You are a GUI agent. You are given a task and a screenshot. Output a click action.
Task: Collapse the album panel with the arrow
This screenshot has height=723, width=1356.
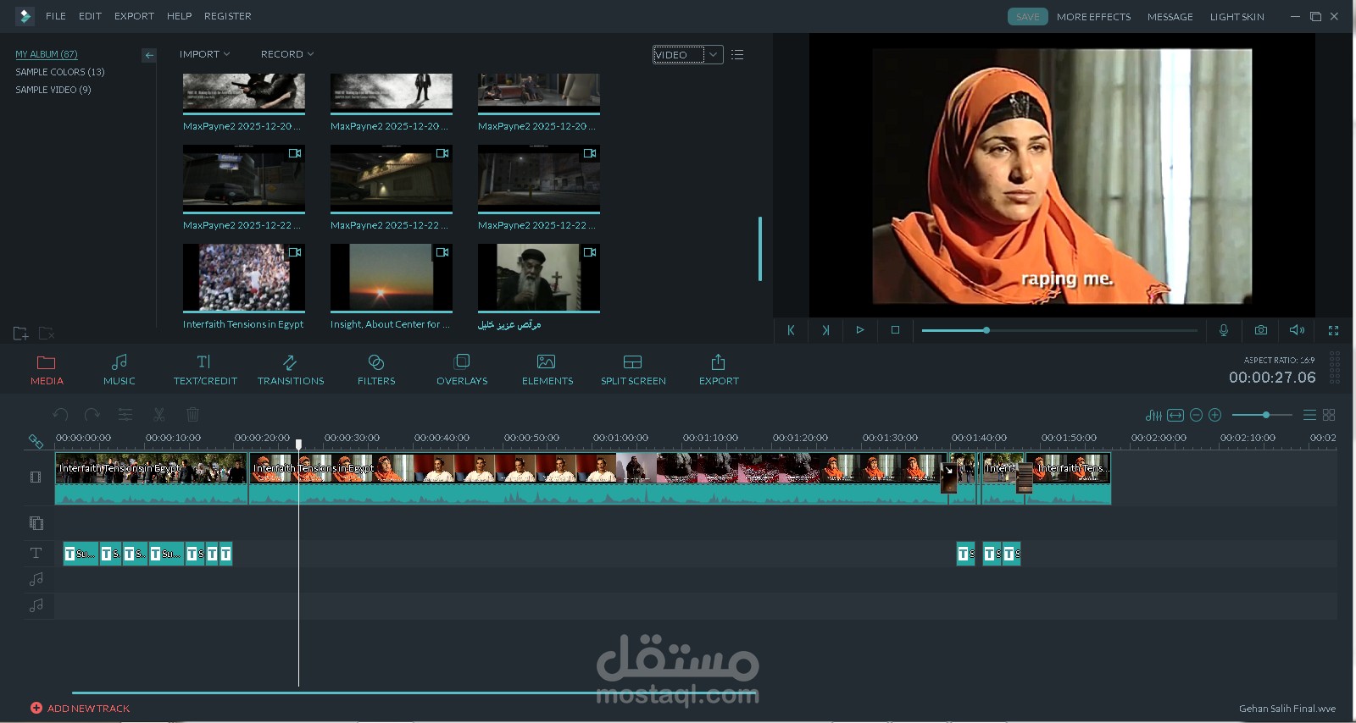pos(149,55)
